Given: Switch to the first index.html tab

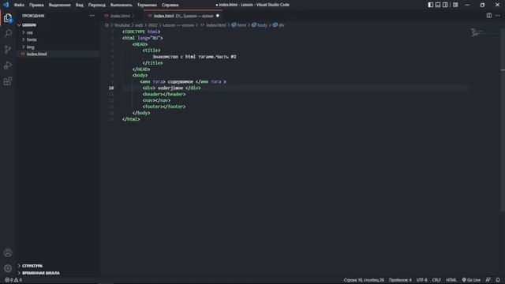Looking at the screenshot, I should pos(120,16).
